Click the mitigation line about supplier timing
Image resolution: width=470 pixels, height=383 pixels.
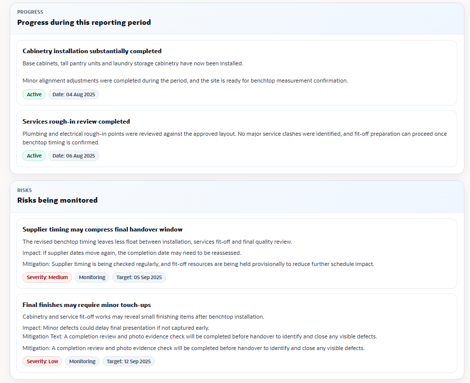point(198,264)
